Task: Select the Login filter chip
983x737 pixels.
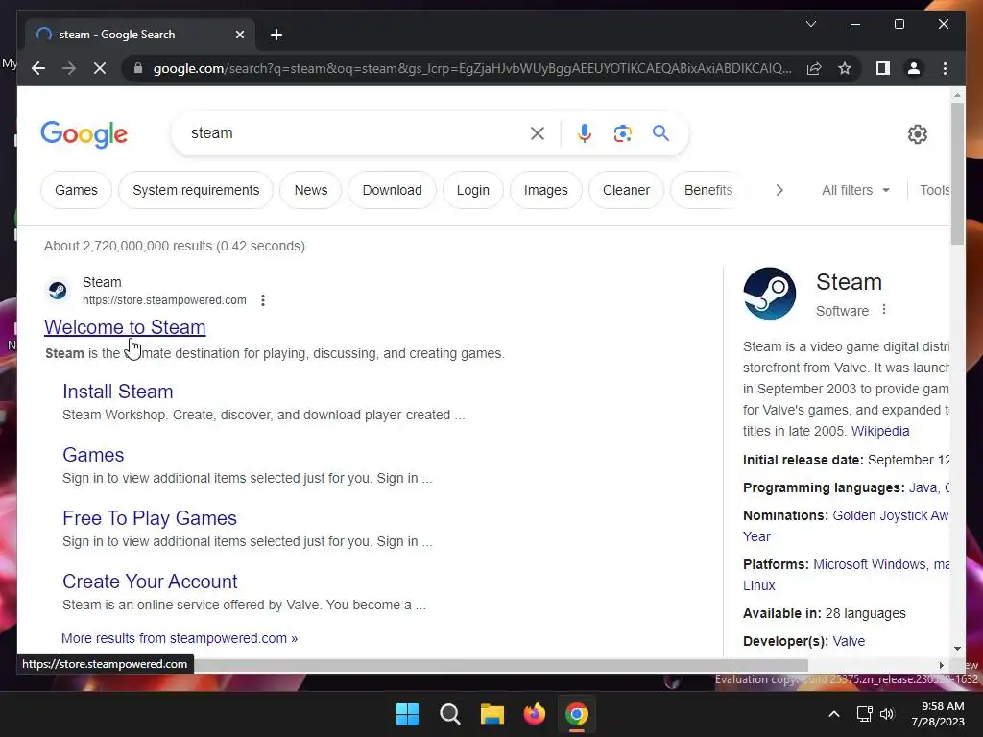Action: (472, 190)
